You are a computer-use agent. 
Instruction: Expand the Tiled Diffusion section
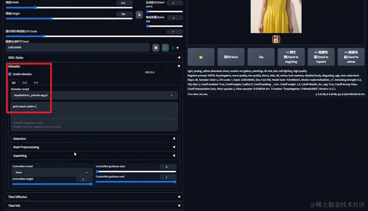[x=93, y=197]
